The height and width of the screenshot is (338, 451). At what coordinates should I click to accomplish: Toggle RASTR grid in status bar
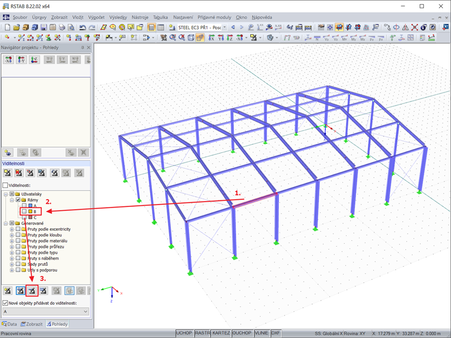(x=202, y=333)
